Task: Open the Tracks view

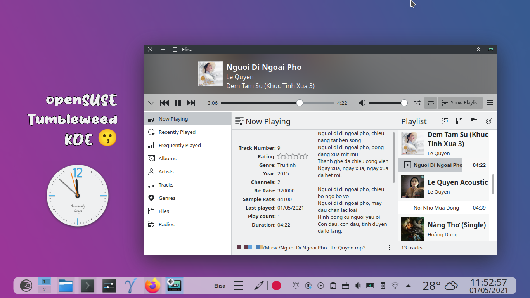Action: 187,185
